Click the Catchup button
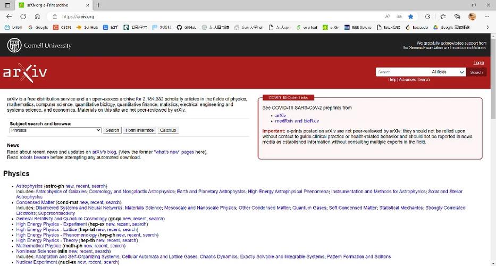Screen dimensions: 496x266 click(168, 130)
